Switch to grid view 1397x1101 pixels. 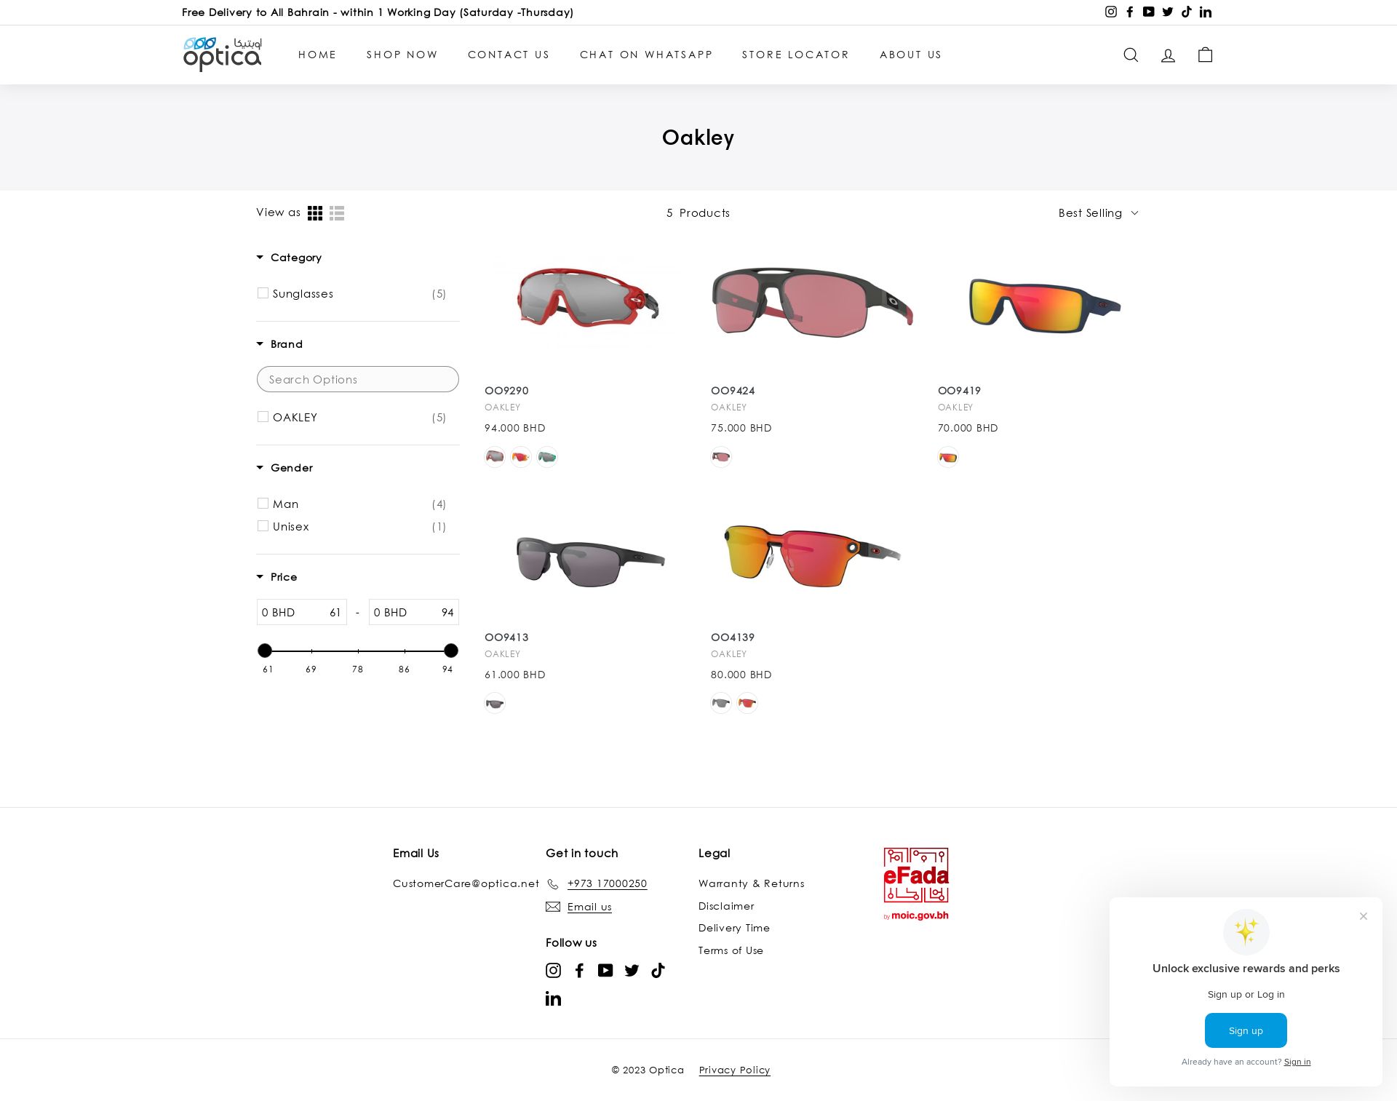tap(315, 213)
